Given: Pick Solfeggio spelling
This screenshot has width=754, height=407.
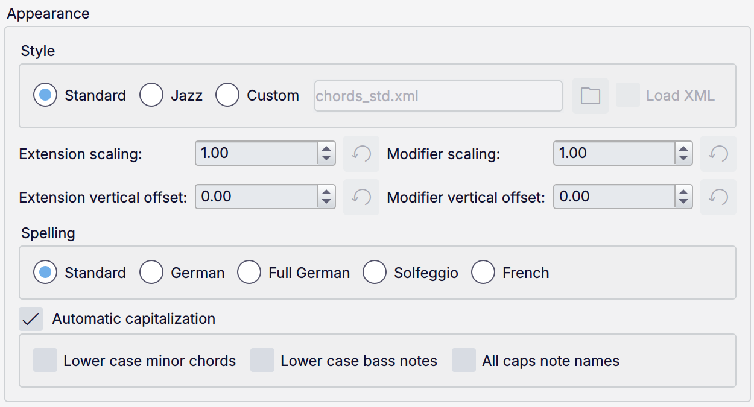Looking at the screenshot, I should click(375, 273).
